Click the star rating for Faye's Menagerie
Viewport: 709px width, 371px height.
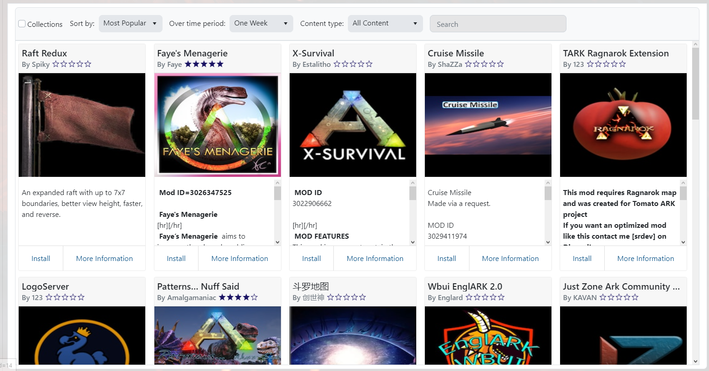204,64
